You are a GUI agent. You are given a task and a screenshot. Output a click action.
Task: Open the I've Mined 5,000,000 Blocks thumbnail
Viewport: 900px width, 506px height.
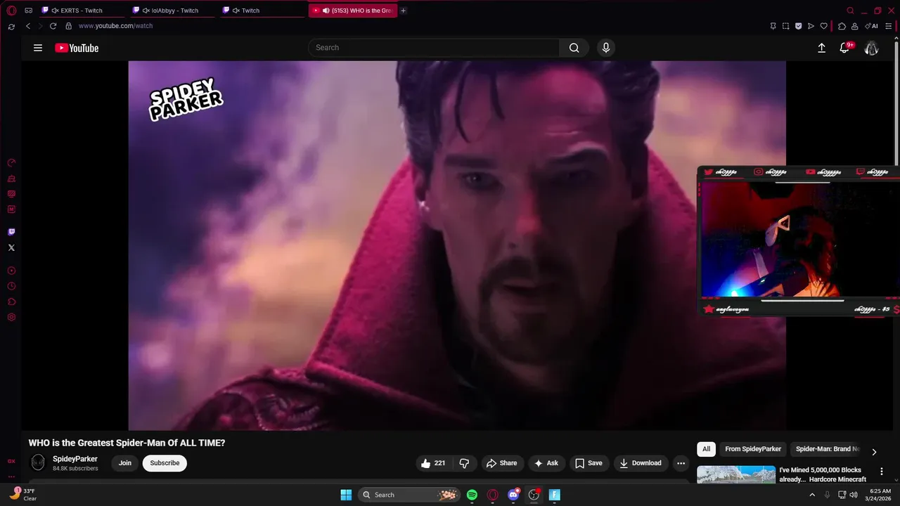coord(736,475)
